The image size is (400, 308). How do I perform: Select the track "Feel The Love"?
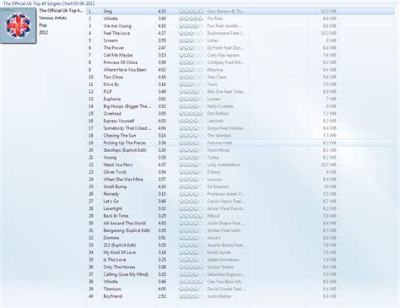click(x=116, y=33)
